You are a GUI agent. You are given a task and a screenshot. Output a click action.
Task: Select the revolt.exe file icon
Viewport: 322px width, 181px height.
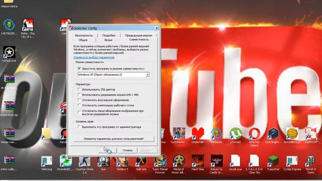[235, 161]
